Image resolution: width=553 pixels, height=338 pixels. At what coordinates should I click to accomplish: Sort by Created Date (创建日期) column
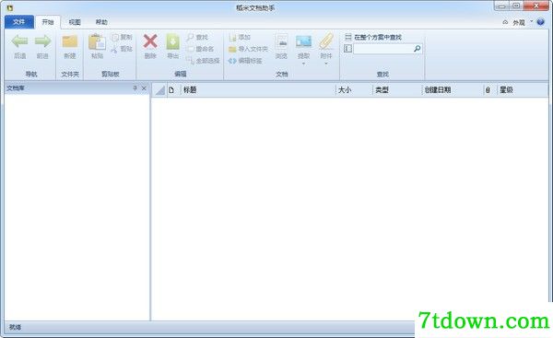(x=453, y=90)
